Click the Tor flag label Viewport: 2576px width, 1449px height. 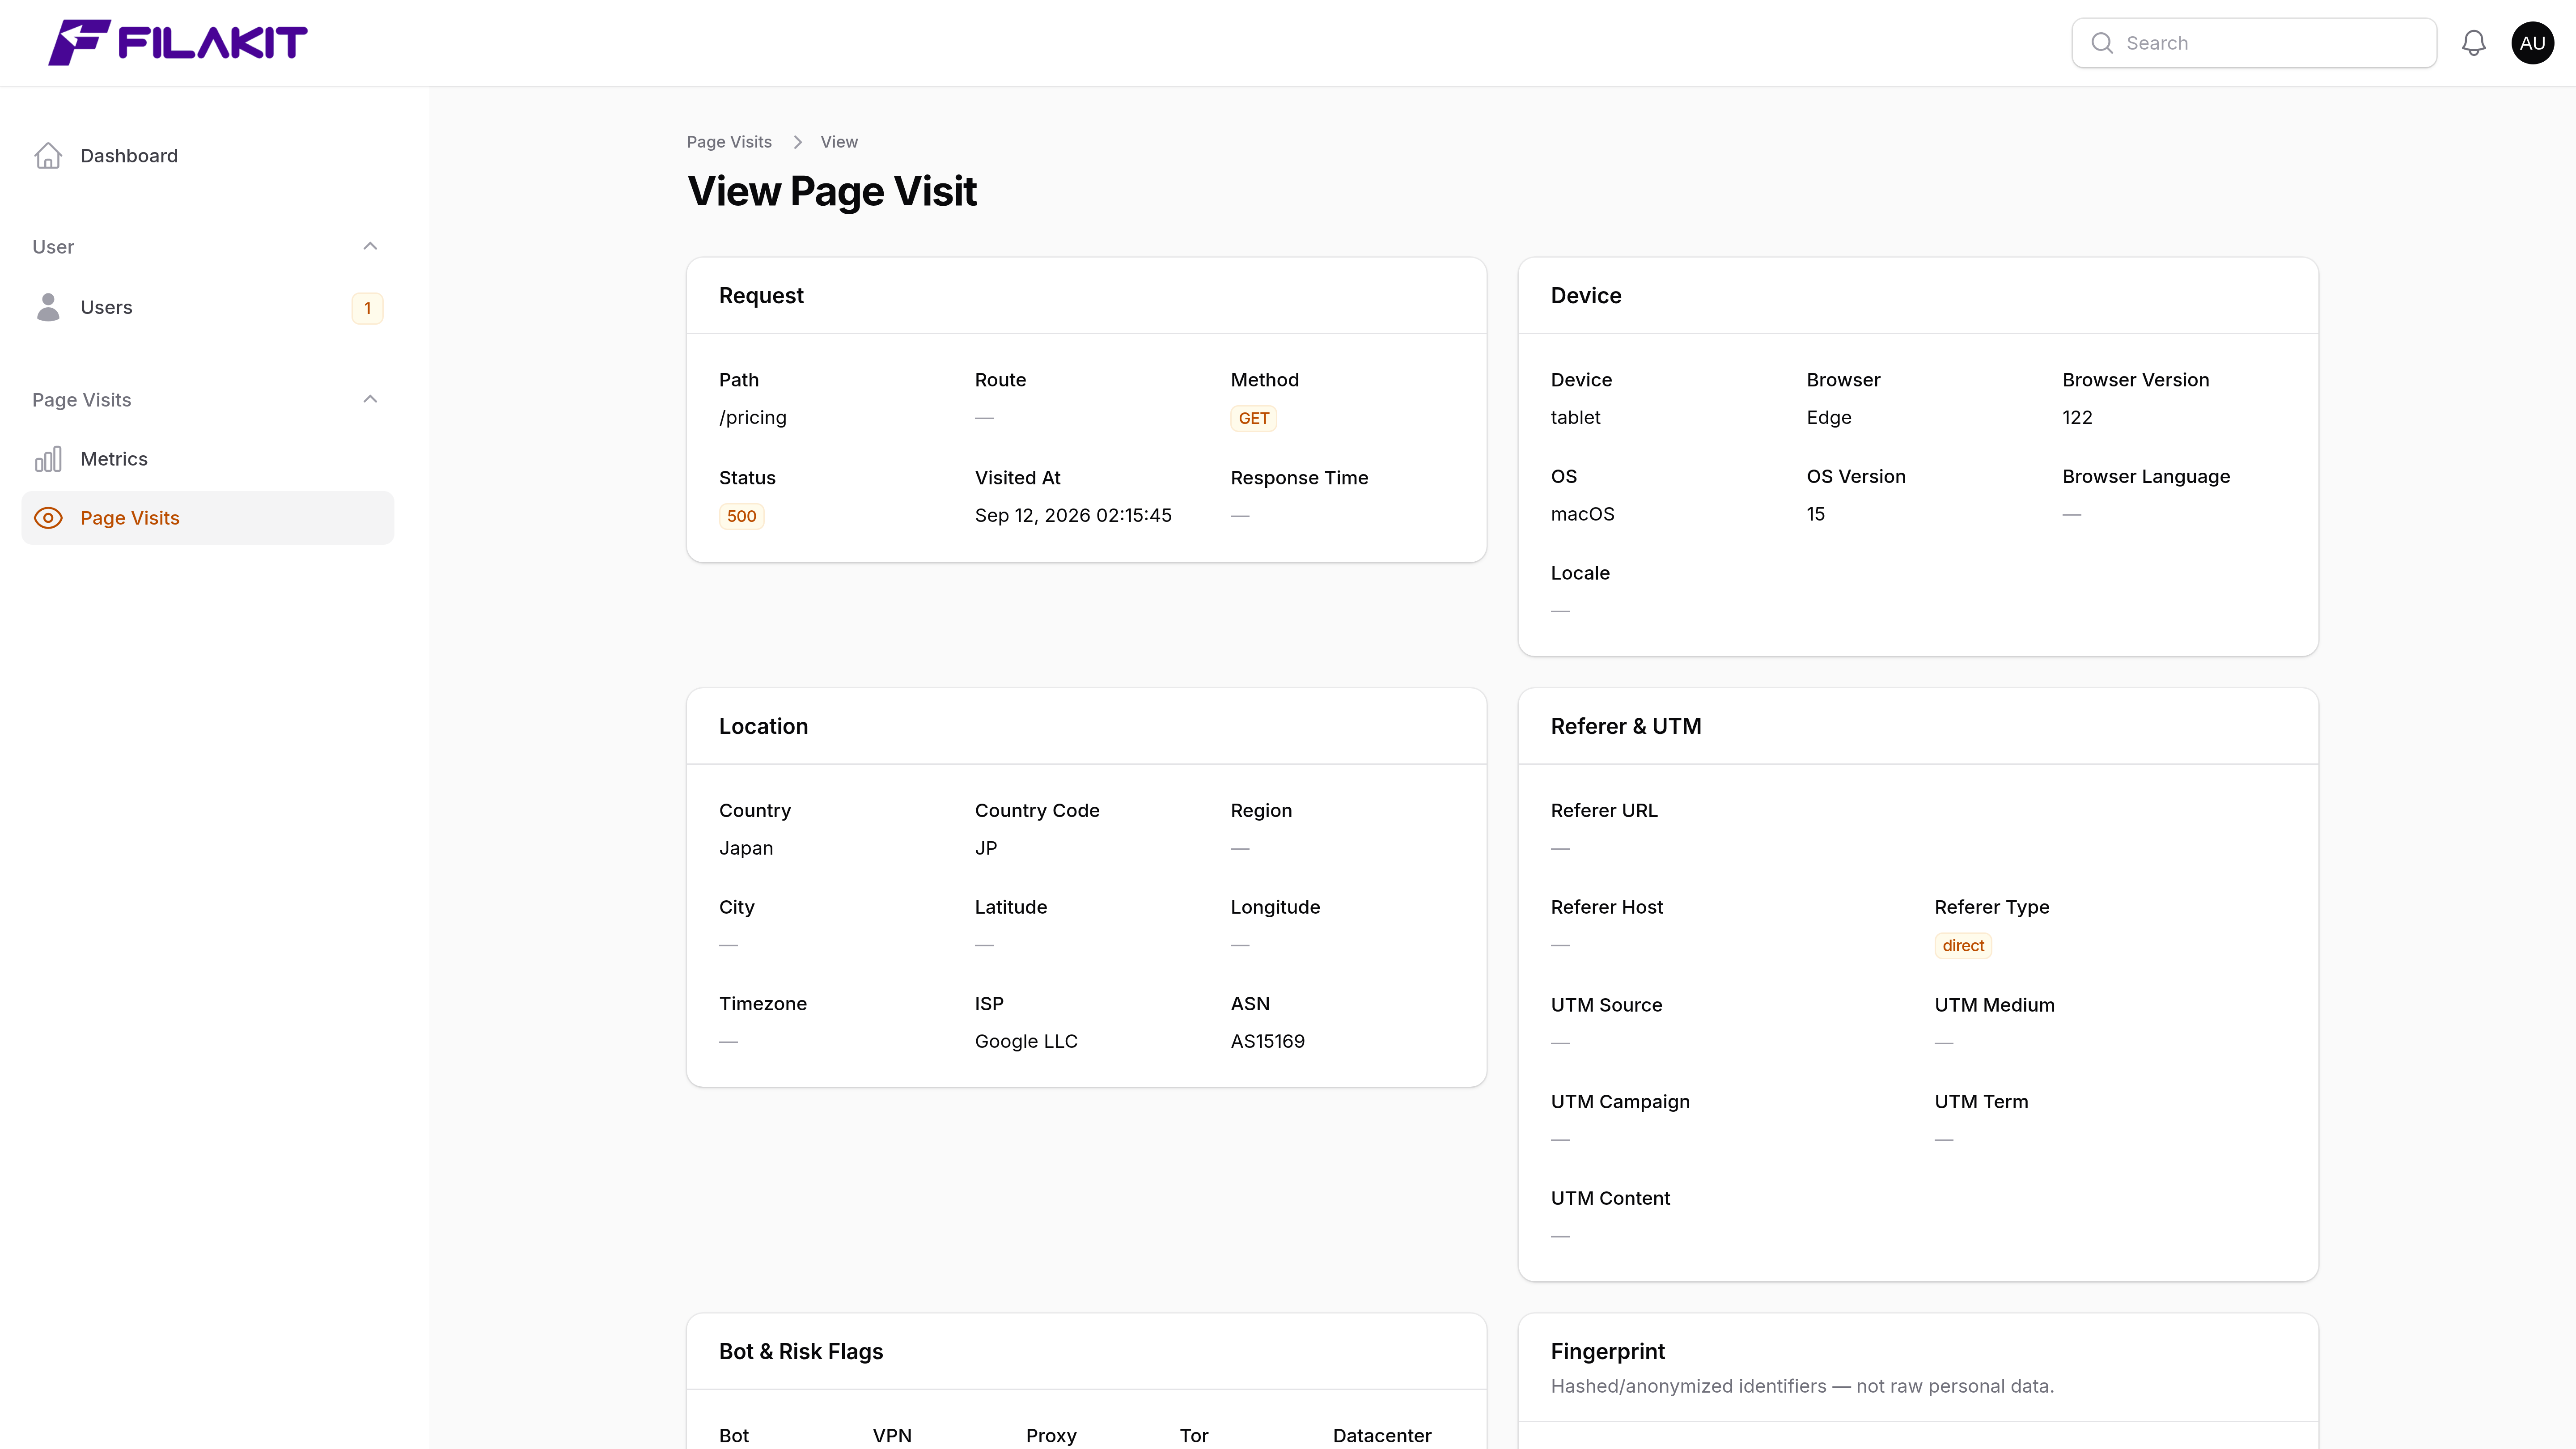coord(1194,1436)
